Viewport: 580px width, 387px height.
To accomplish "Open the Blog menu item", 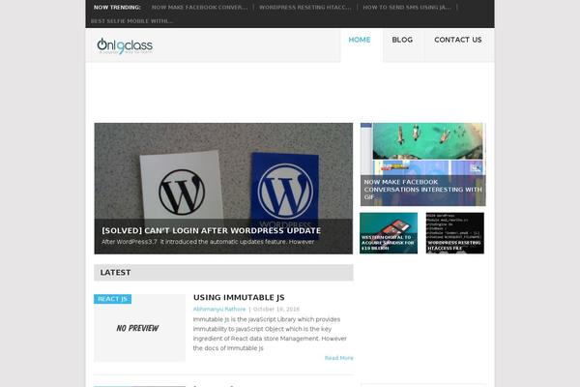I will click(x=402, y=40).
